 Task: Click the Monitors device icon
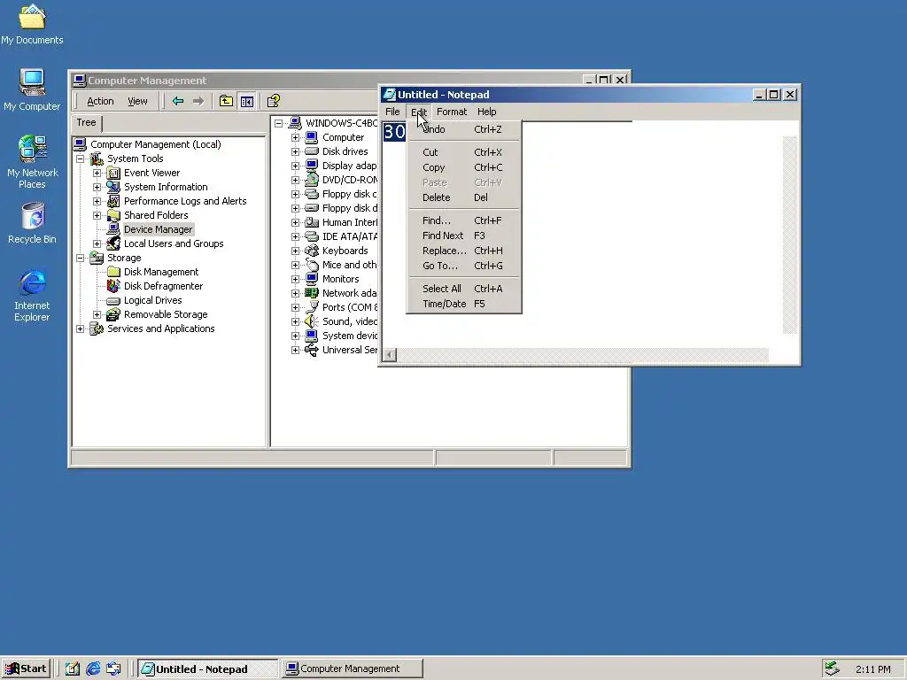(312, 279)
